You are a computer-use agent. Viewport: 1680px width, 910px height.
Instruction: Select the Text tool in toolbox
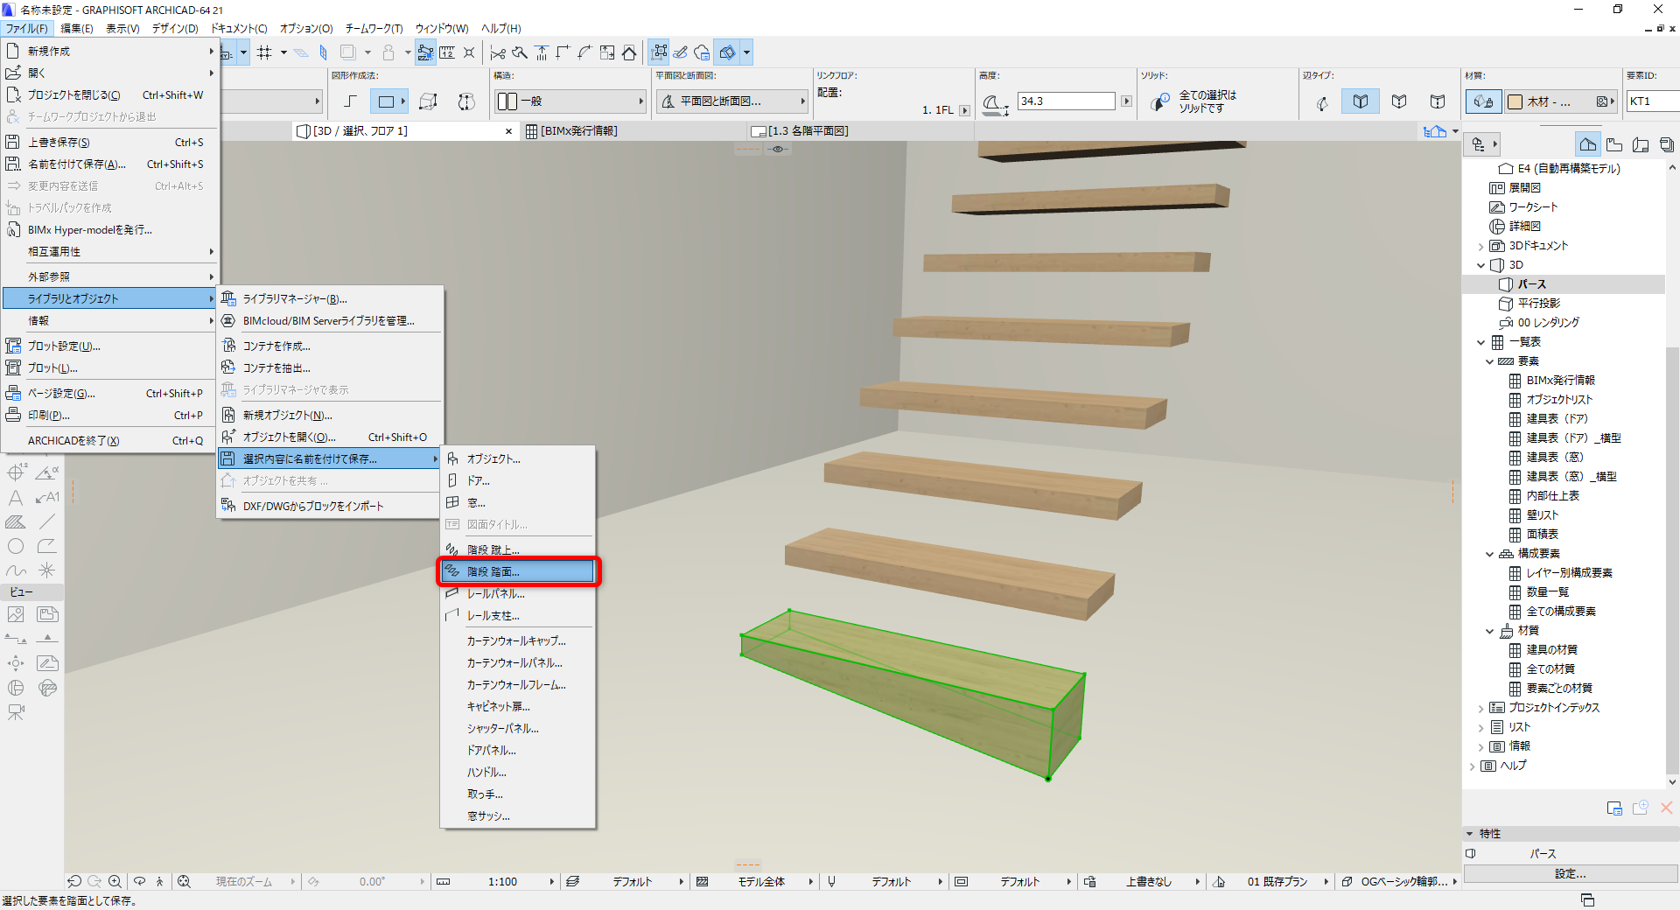point(16,498)
